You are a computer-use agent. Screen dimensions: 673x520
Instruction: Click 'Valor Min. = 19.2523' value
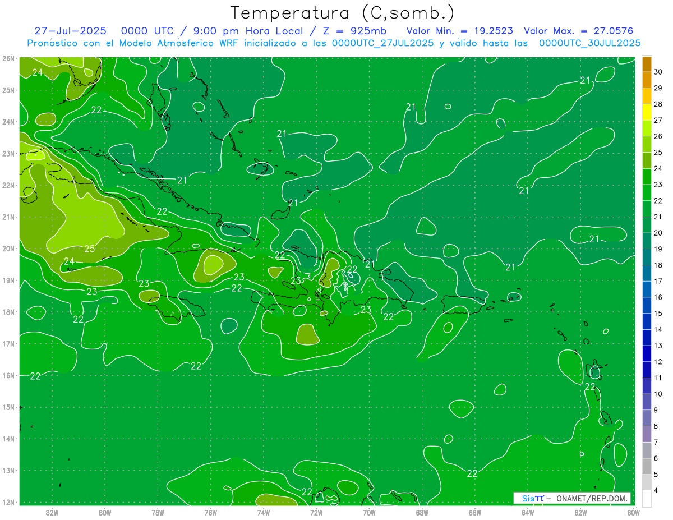tap(460, 31)
